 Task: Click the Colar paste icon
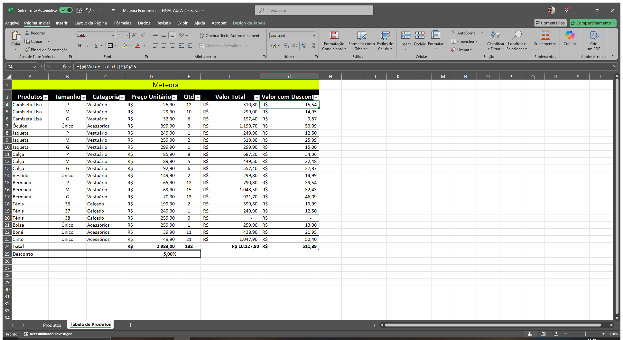(x=16, y=36)
